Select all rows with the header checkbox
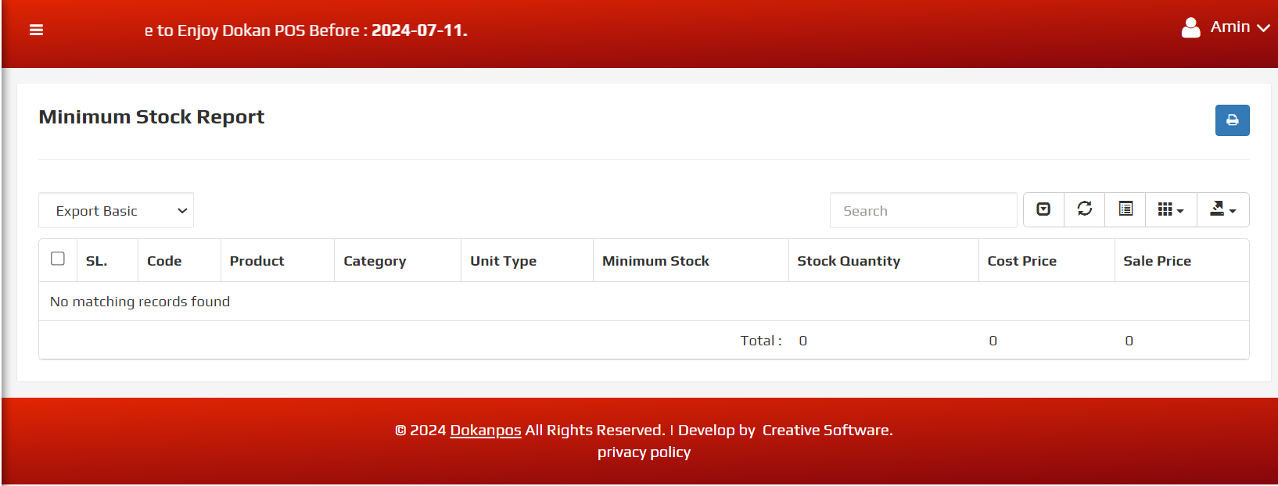 pyautogui.click(x=58, y=259)
